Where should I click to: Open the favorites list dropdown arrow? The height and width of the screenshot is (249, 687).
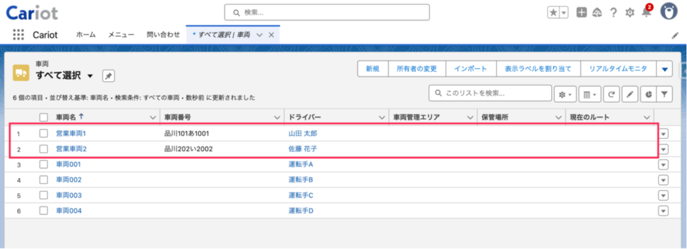pyautogui.click(x=564, y=12)
